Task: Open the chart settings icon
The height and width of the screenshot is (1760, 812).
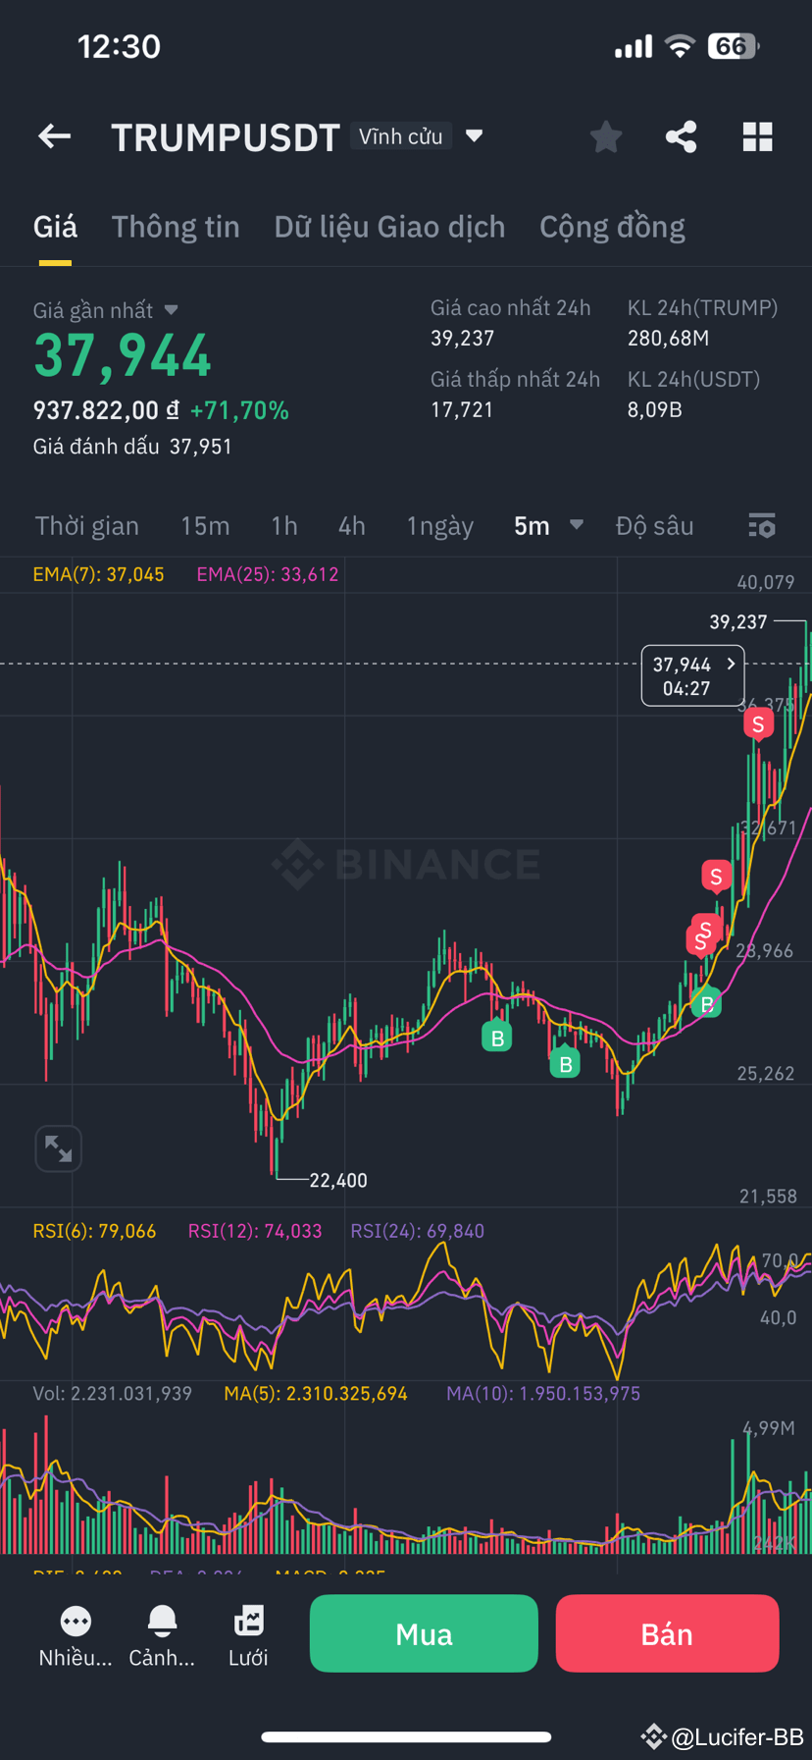Action: pyautogui.click(x=762, y=526)
